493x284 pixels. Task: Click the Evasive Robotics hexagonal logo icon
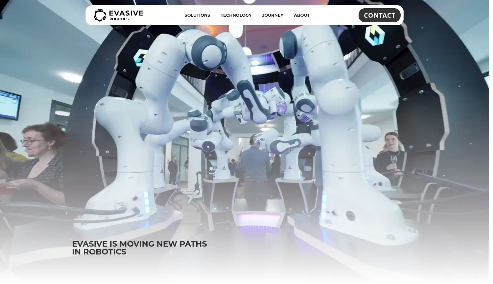coord(100,15)
